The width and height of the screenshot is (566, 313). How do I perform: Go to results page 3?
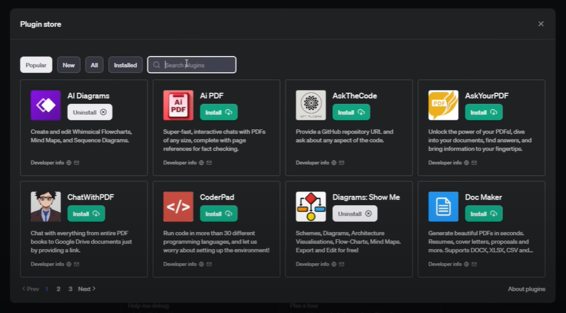pos(71,289)
